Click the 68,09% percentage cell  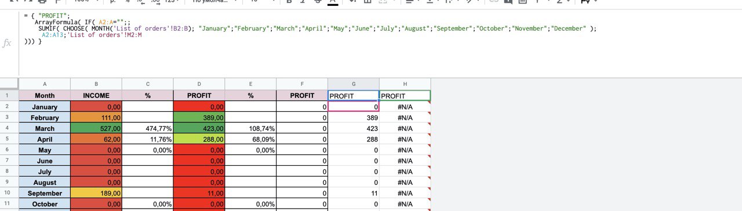(x=251, y=139)
